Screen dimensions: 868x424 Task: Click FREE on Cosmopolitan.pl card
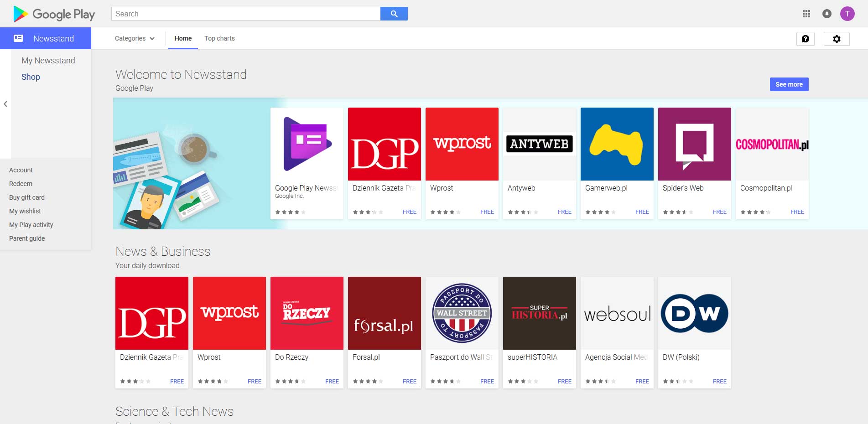pyautogui.click(x=797, y=212)
